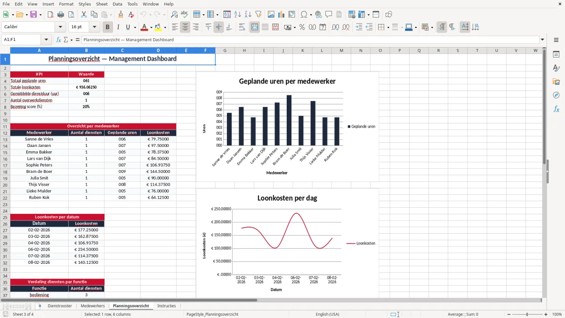Switch to the Dienstrooster sheet tab

click(60, 306)
